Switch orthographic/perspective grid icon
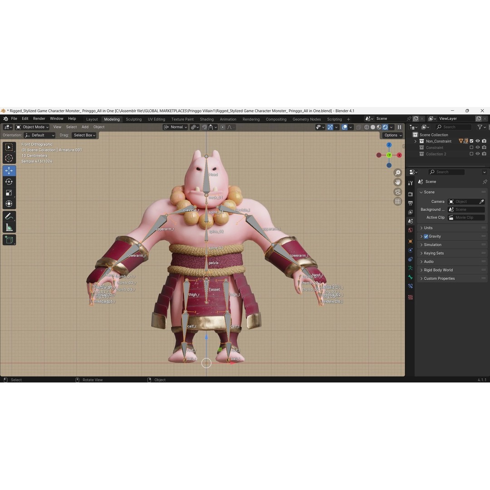Viewport: 490px width, 490px height. point(397,201)
